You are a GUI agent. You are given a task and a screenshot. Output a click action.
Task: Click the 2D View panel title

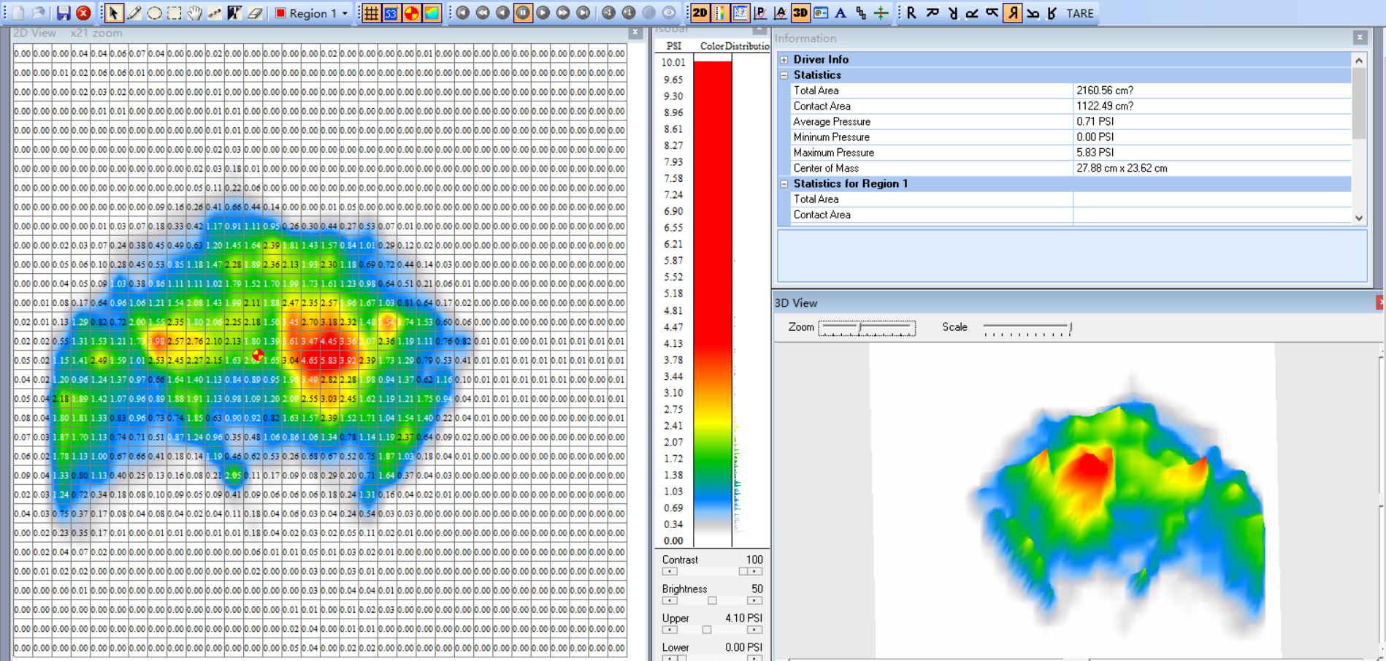[34, 33]
